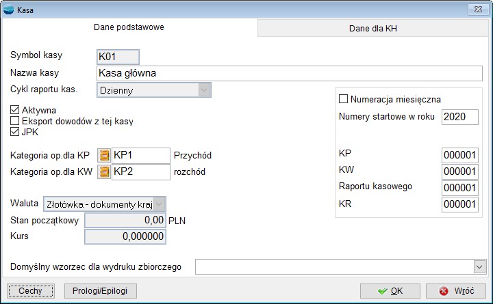
Task: Open category picker icon for Kategoria op.dla KP
Action: (104, 155)
